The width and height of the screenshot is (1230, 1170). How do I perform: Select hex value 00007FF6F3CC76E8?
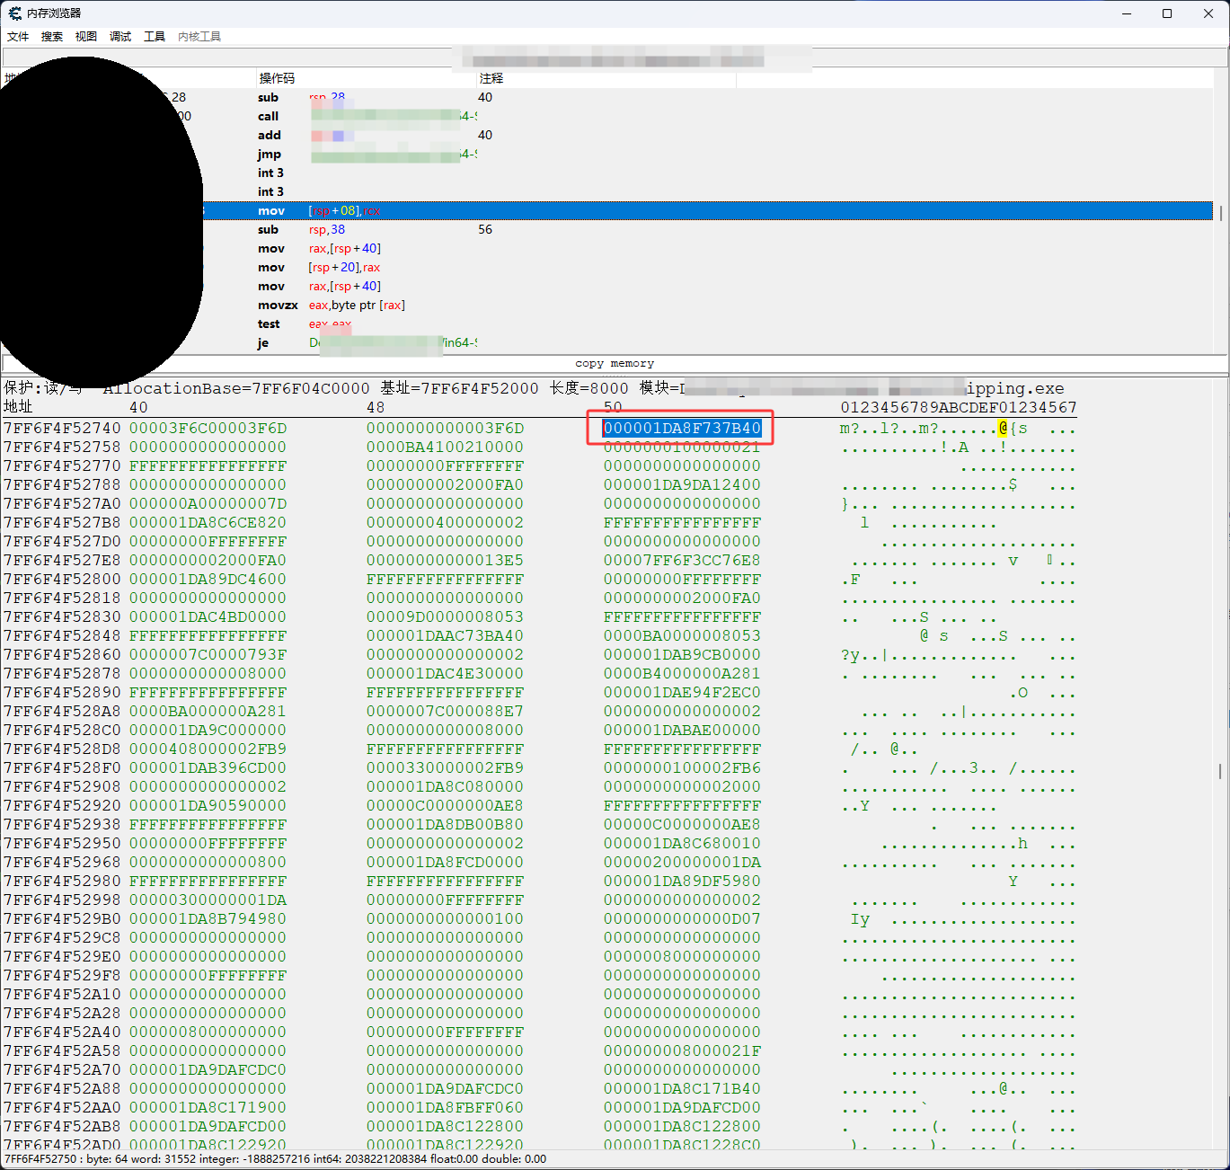point(682,561)
